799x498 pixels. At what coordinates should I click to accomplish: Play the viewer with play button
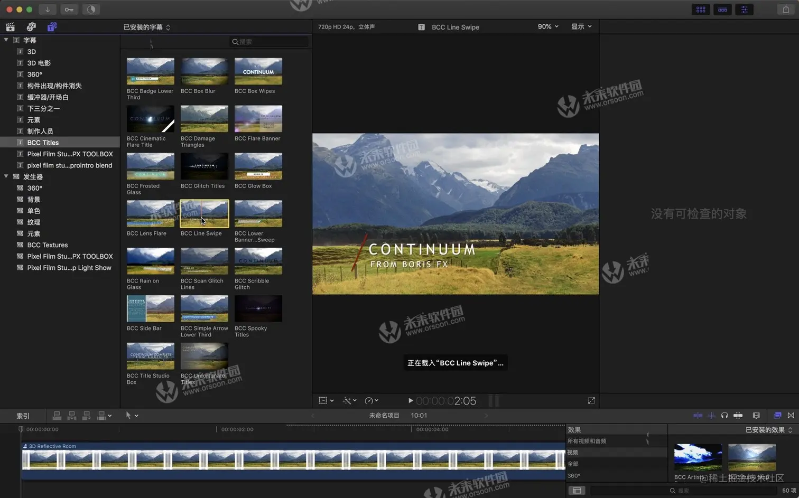(411, 401)
